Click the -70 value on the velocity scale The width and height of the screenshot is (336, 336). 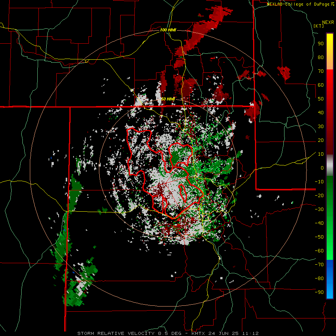tap(319, 265)
